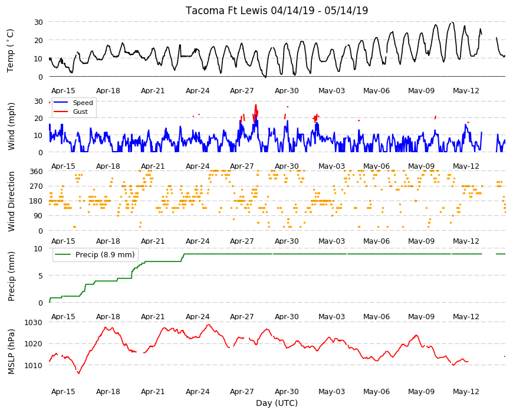Click the Precip (mm) axis label

pos(11,276)
